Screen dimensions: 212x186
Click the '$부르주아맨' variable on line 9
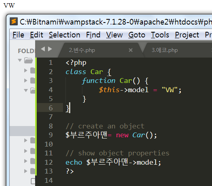point(86,135)
